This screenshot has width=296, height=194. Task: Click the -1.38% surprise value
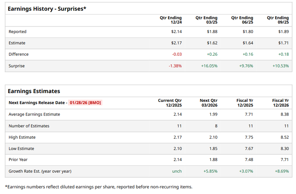click(175, 66)
